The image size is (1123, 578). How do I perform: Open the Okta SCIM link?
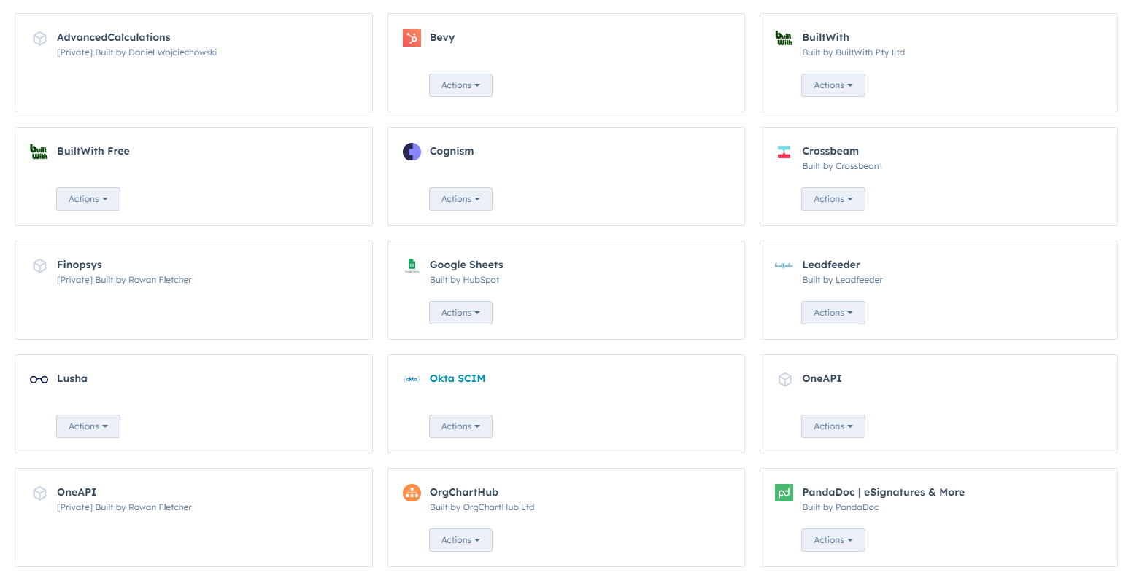458,378
